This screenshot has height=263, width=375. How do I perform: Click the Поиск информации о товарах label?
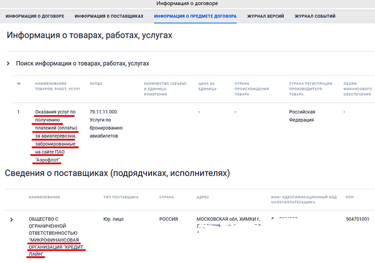[82, 64]
